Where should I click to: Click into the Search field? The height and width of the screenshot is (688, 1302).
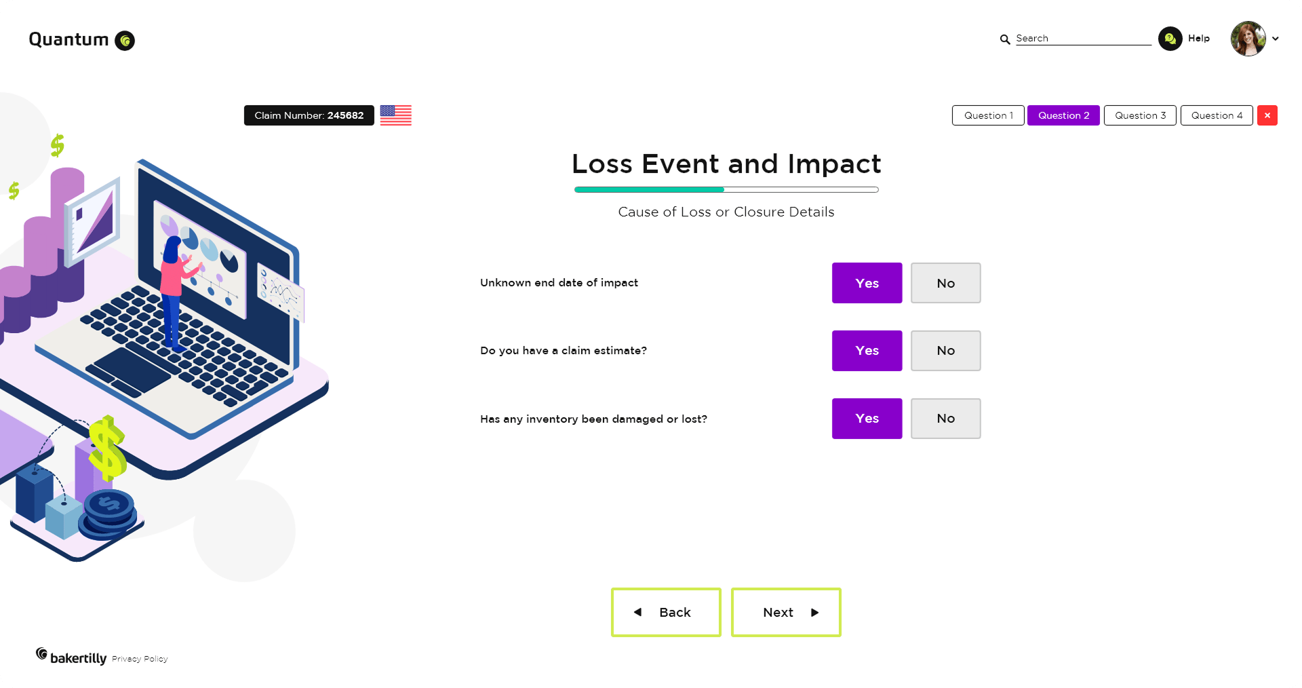pos(1083,39)
